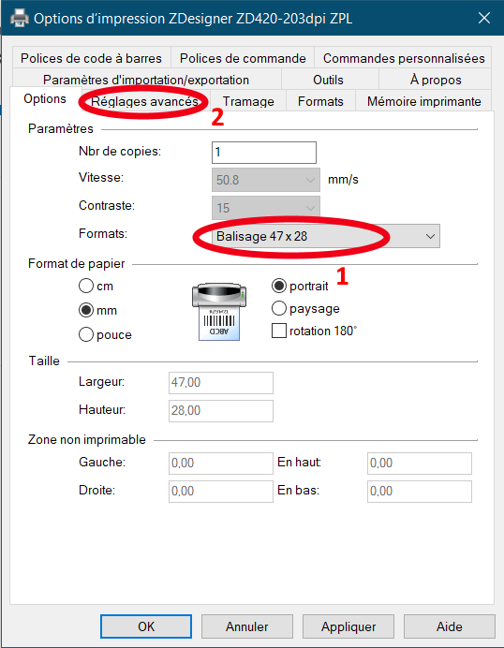504x648 pixels.
Task: Expand the Formats dropdown
Action: (x=326, y=236)
